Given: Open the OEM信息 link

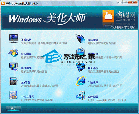Looking at the screenshot, I should click(x=25, y=83).
